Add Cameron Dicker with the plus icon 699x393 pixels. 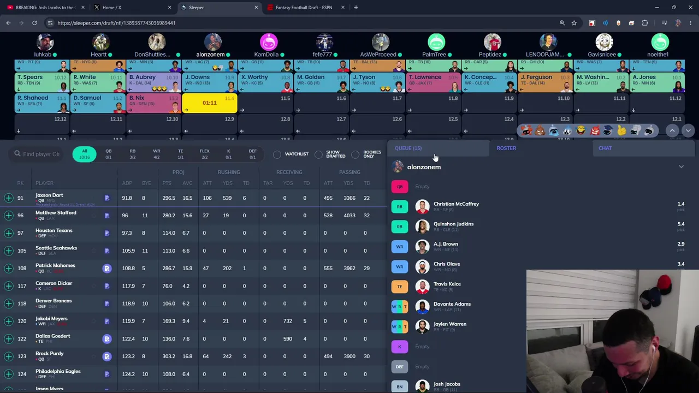point(9,285)
